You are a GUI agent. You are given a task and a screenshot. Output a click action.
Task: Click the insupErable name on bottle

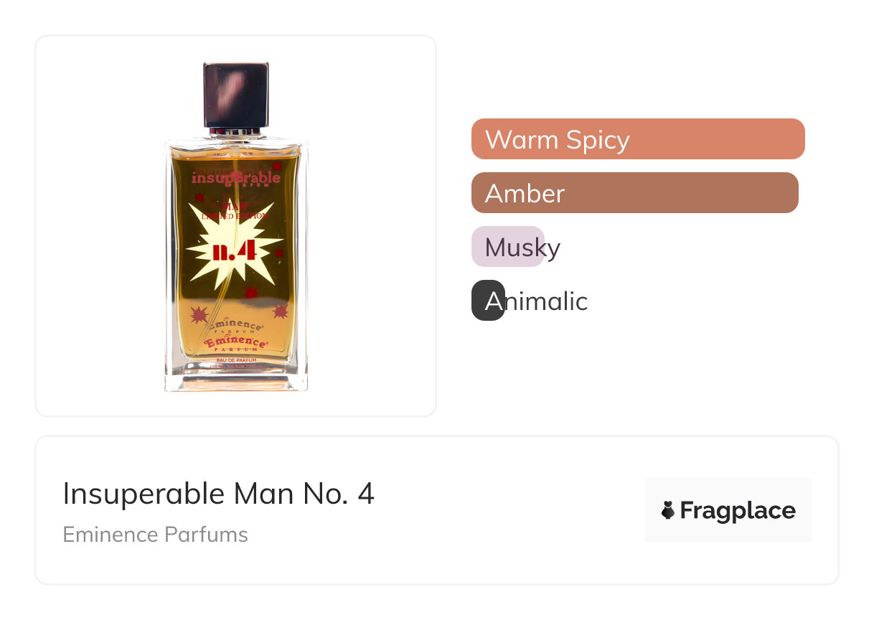click(236, 177)
